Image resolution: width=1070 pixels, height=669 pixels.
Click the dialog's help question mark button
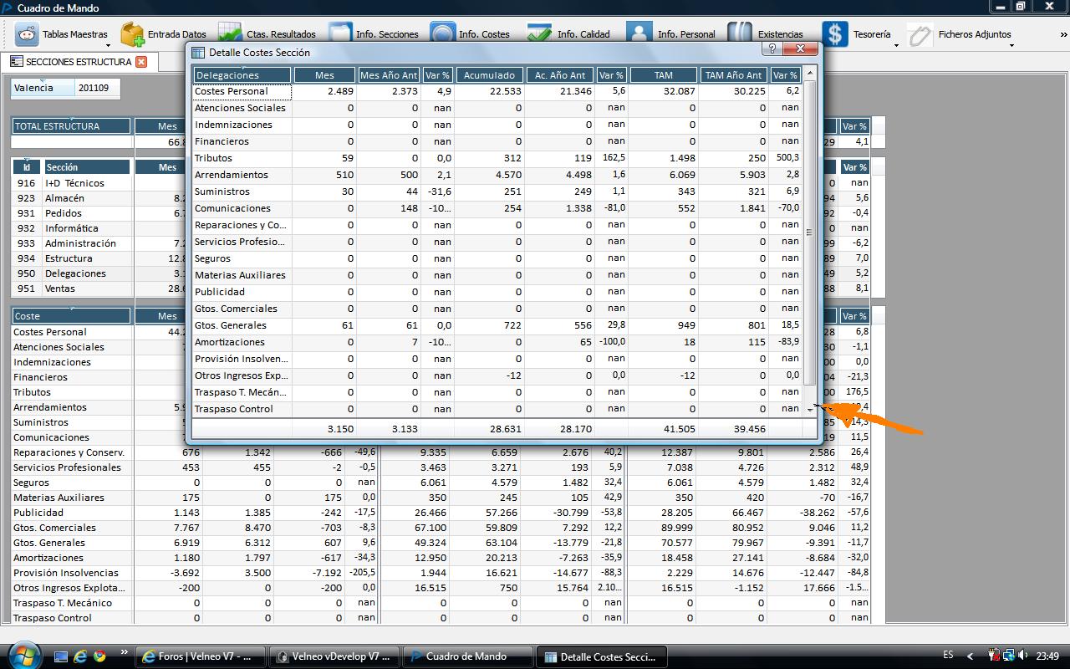tap(773, 49)
